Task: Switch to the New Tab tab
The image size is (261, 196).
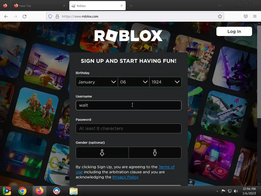Action: pos(39,6)
